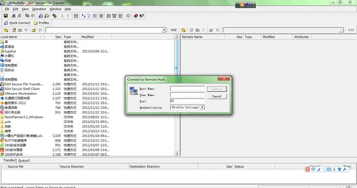
Task: Click the Remote Name column header
Action: pos(203,37)
